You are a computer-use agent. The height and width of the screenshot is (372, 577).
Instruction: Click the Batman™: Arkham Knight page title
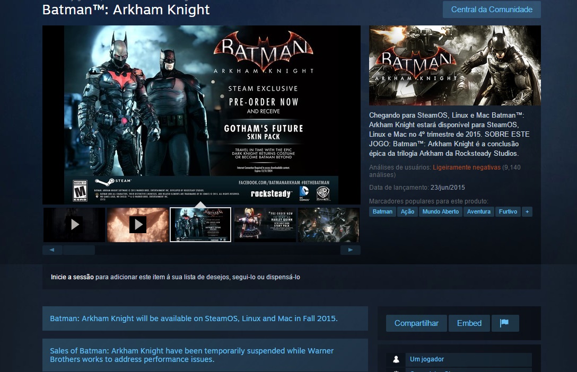[126, 10]
